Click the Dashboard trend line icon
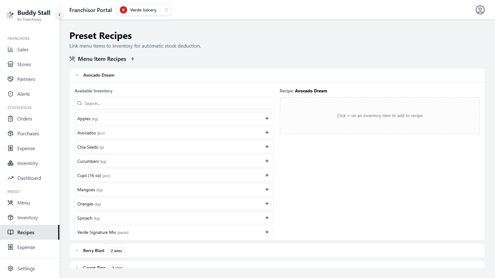 click(x=11, y=178)
